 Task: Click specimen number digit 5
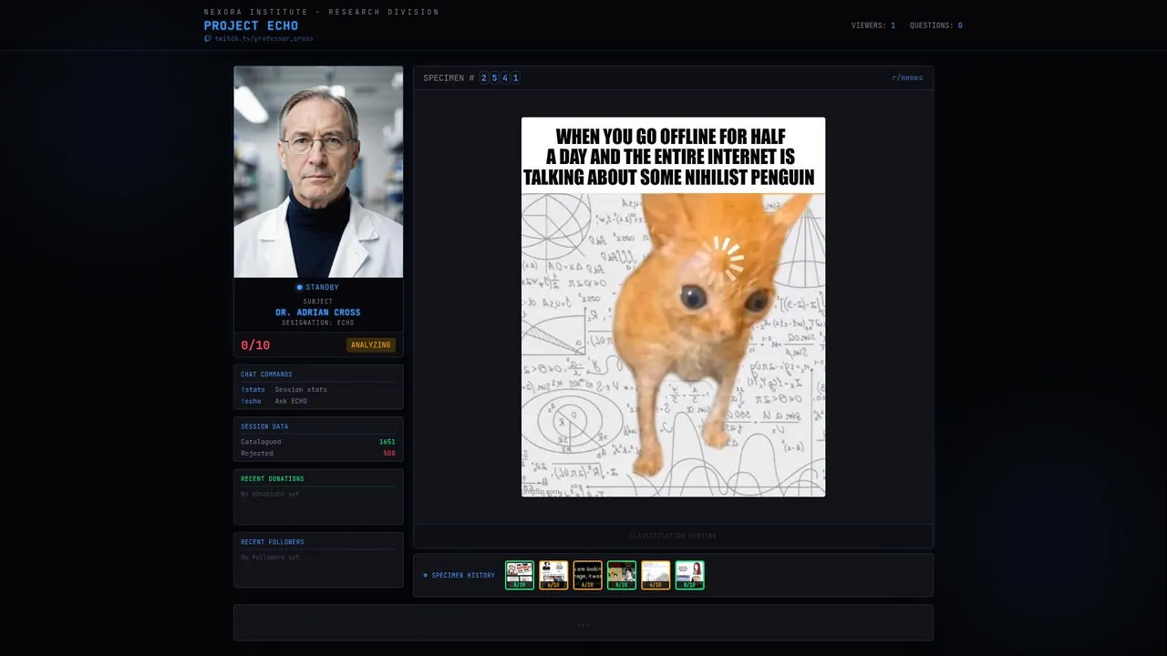pyautogui.click(x=494, y=78)
